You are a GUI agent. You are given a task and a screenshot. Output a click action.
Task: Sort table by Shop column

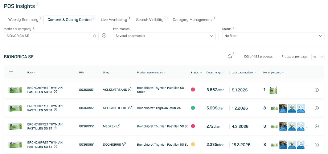pos(108,73)
